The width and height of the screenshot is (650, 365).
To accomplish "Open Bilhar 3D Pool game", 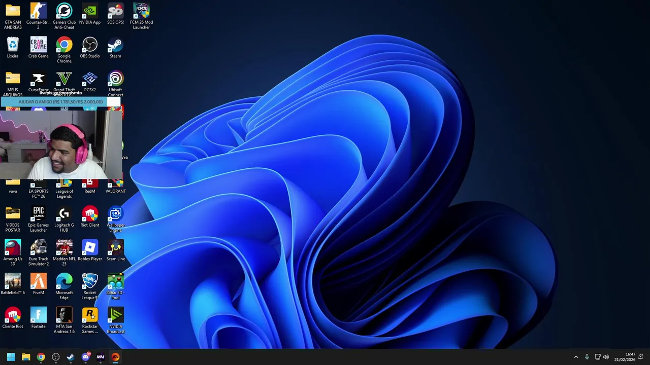I will click(115, 287).
